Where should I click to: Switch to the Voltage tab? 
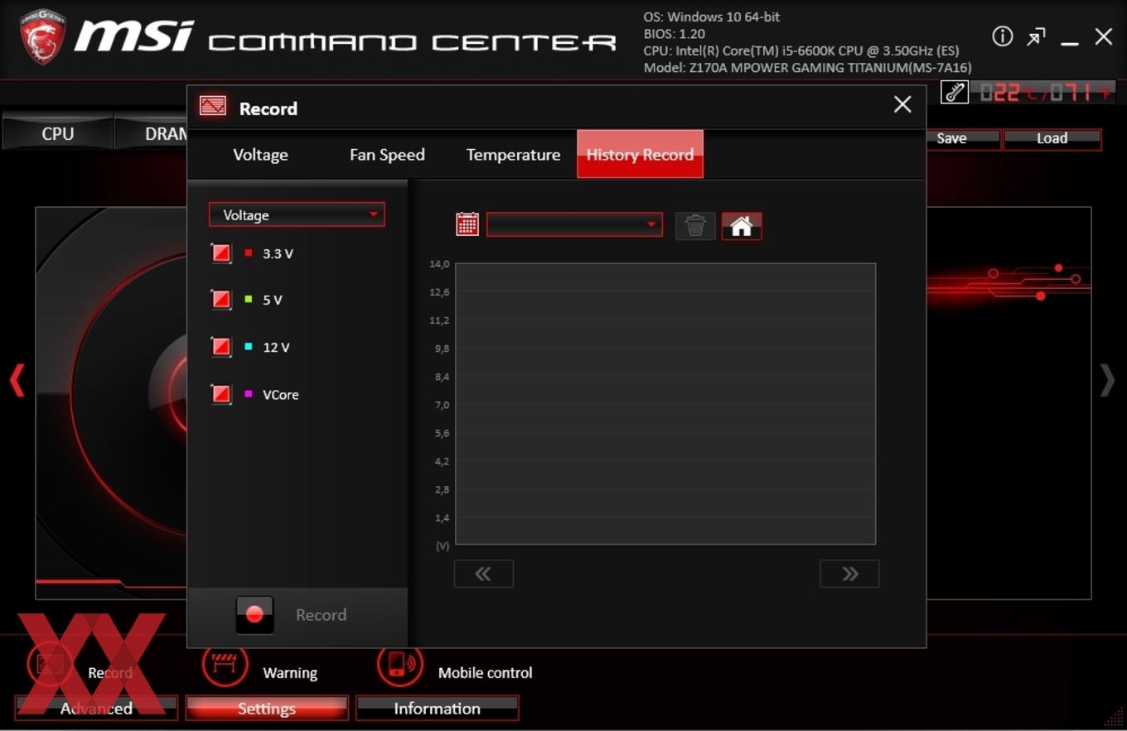pos(260,155)
